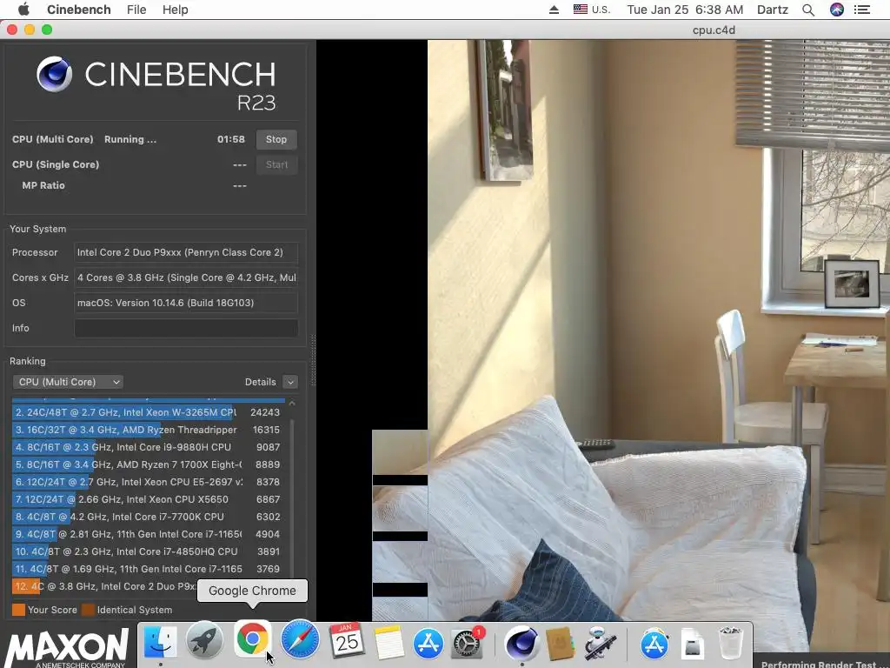Image resolution: width=890 pixels, height=668 pixels.
Task: Open Launchpad rocket icon in dock
Action: click(205, 641)
